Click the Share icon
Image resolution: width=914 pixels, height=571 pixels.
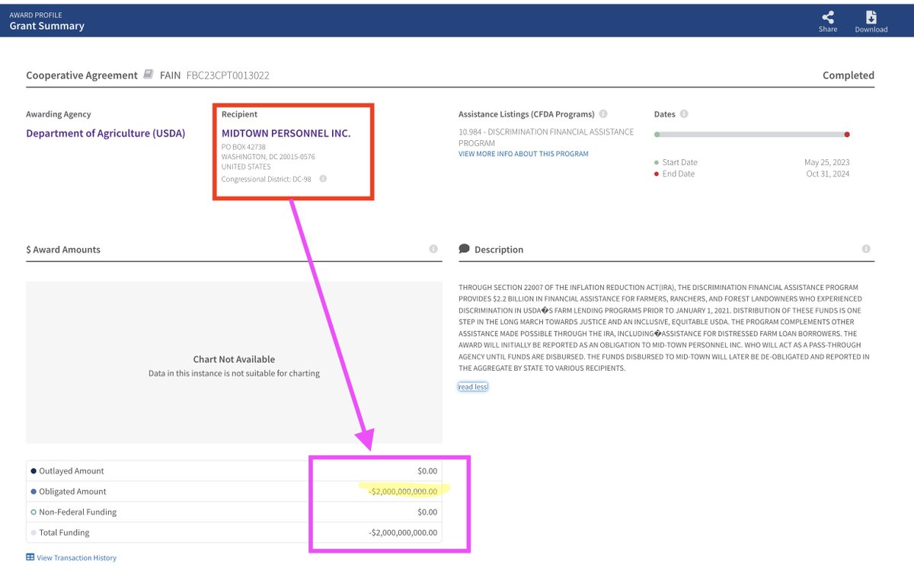(827, 16)
